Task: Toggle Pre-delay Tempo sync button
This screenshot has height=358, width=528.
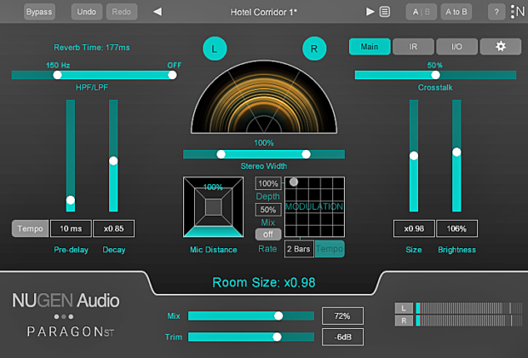Action: coord(31,228)
